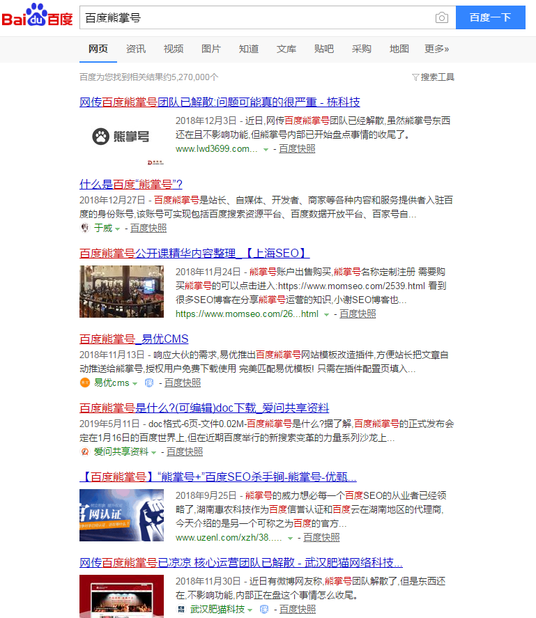
Task: Select the 网页 tab
Action: pos(98,49)
